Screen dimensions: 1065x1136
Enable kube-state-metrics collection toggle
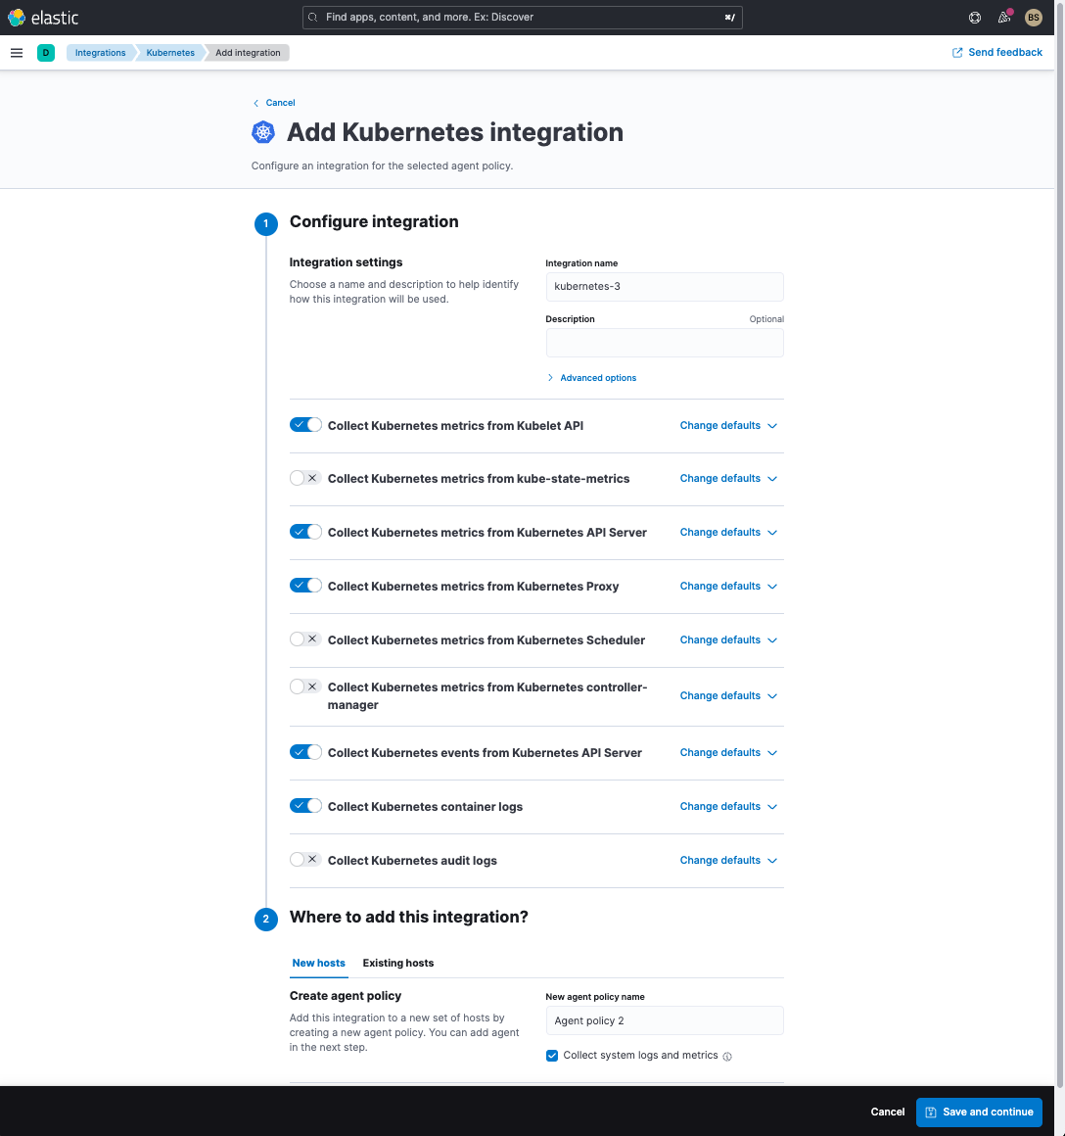pos(305,478)
